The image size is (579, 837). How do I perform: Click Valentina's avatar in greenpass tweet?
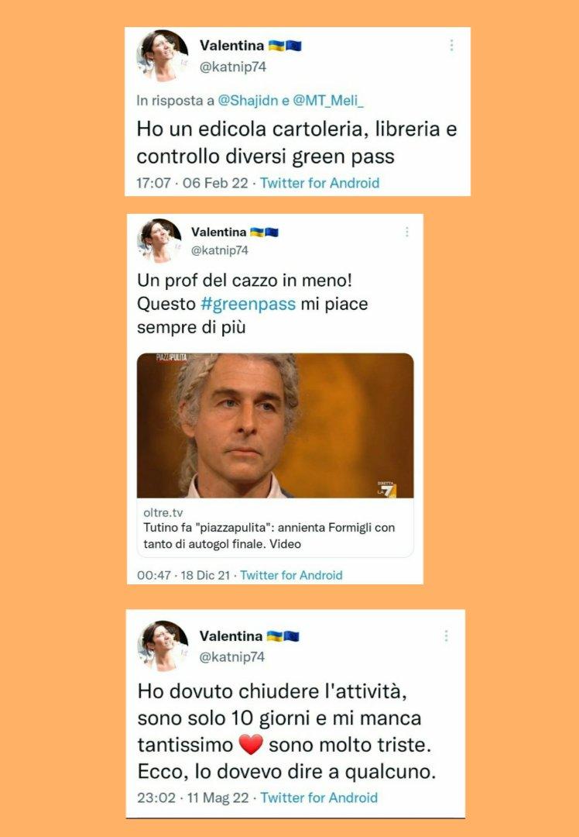159,240
